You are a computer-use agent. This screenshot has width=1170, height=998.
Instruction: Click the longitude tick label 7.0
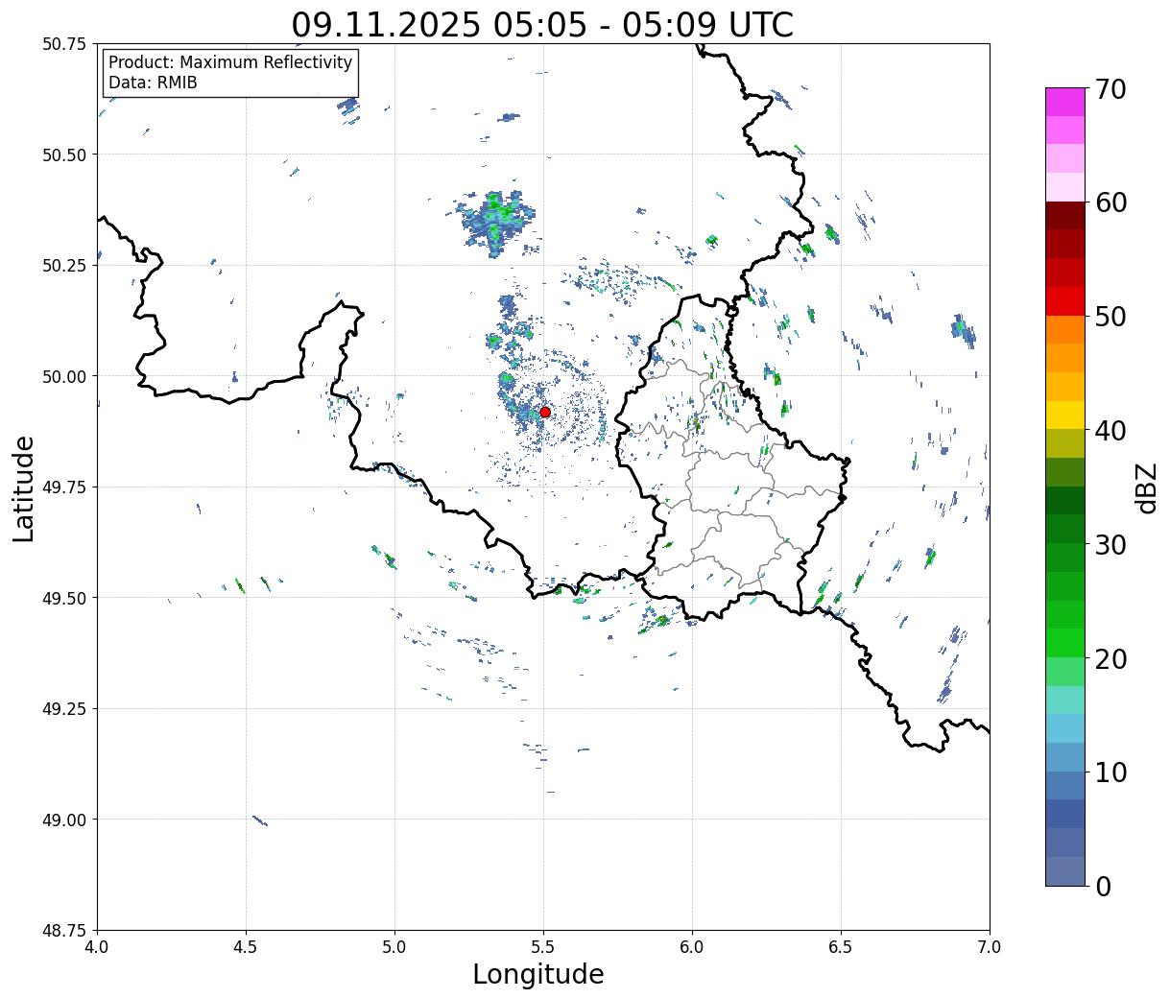990,947
